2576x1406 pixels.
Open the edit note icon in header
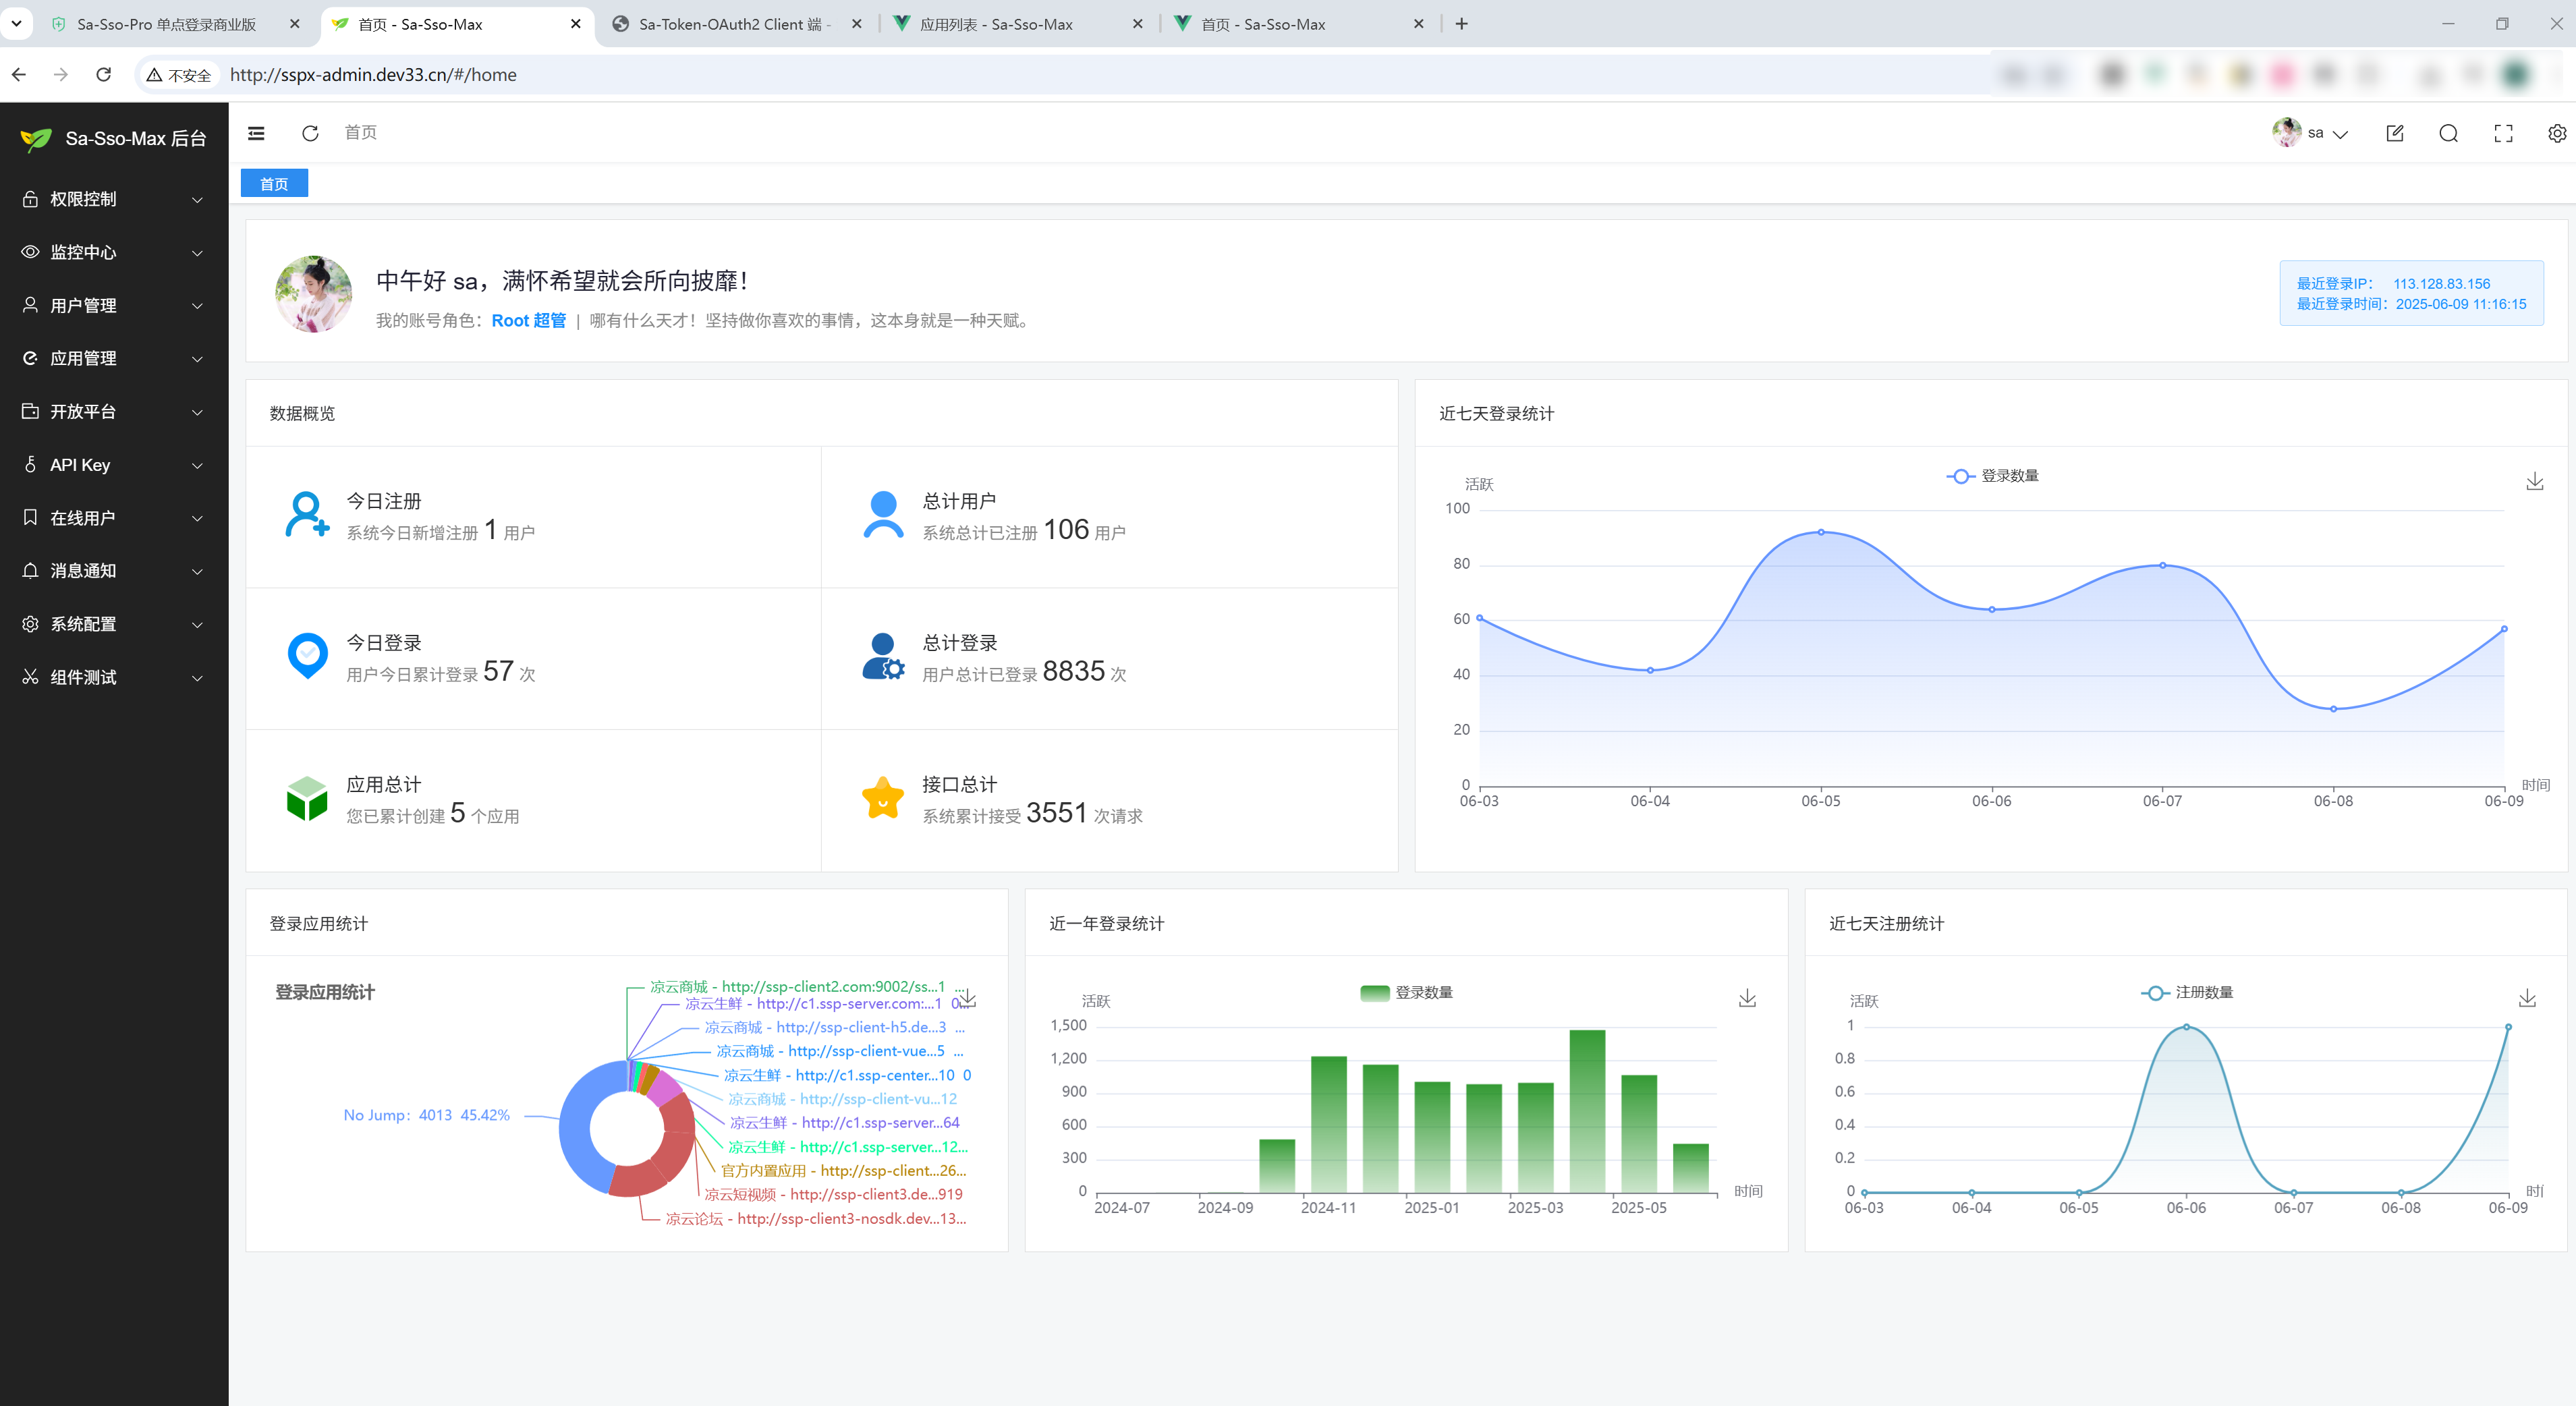pos(2394,133)
